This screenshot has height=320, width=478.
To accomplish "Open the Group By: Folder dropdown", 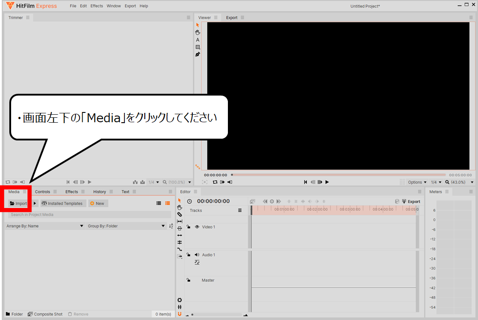I will tap(126, 226).
